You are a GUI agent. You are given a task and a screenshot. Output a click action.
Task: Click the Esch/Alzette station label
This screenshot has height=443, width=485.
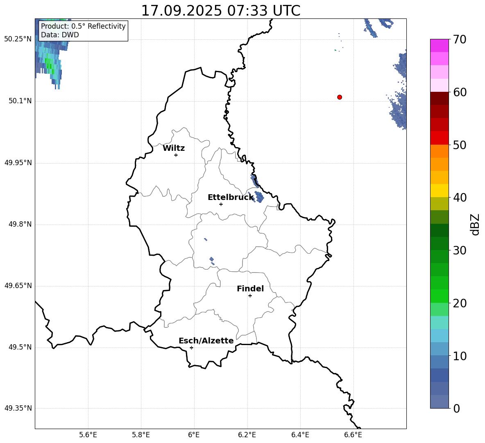[206, 341]
